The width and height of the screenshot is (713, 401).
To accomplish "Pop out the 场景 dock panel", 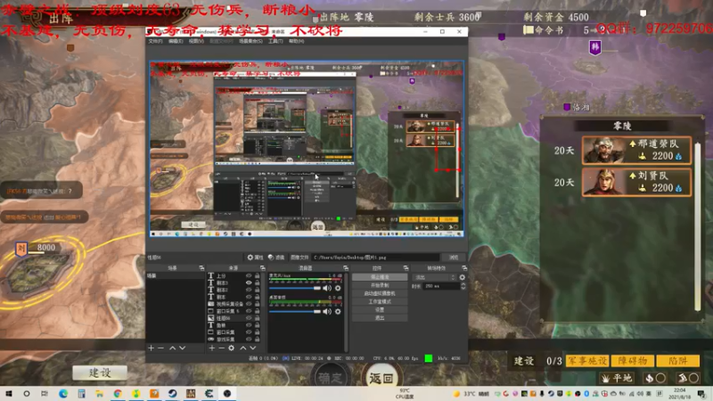I will pyautogui.click(x=201, y=268).
